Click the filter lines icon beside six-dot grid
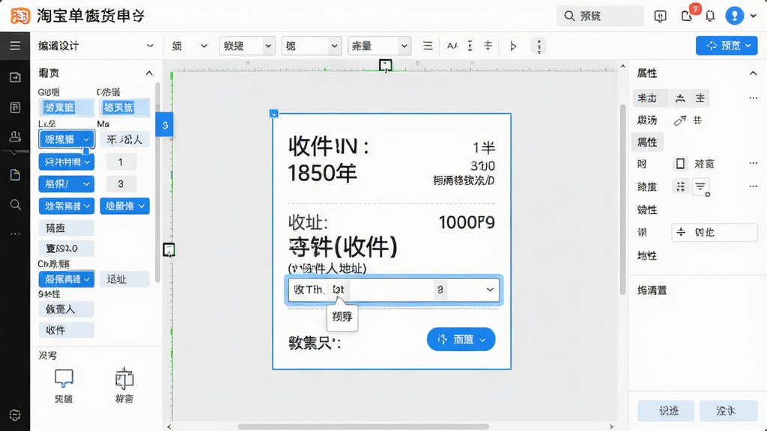Viewport: 767px width, 431px height. (700, 186)
